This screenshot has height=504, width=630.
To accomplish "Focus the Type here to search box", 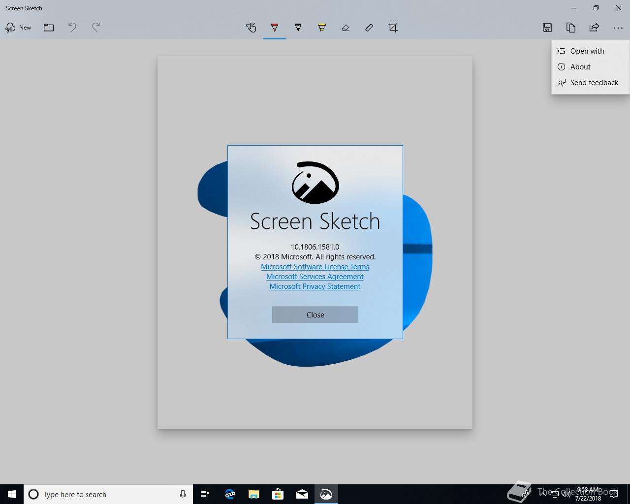I will [108, 494].
